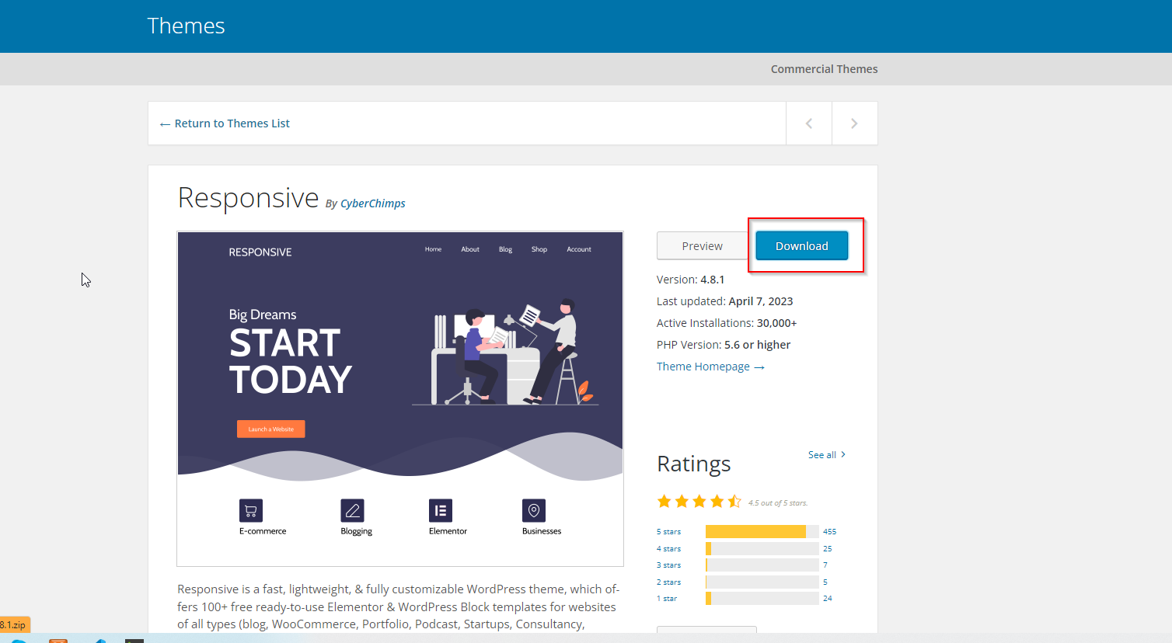
Task: Click the star rating icons under Ratings
Action: tap(699, 502)
